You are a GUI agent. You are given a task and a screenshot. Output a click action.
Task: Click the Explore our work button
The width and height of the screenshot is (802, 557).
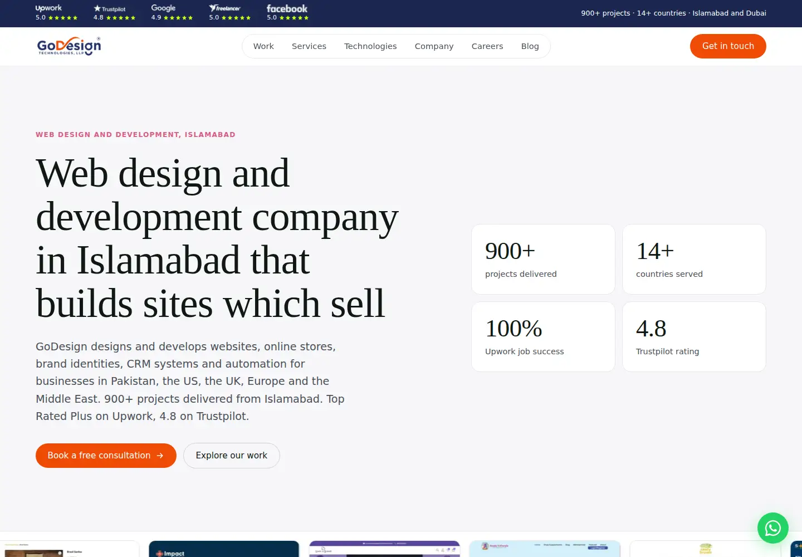(232, 456)
